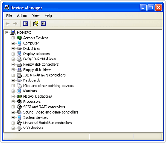This screenshot has height=143, width=166.
Task: Select the Floppy disk drives label
Action: (38, 70)
